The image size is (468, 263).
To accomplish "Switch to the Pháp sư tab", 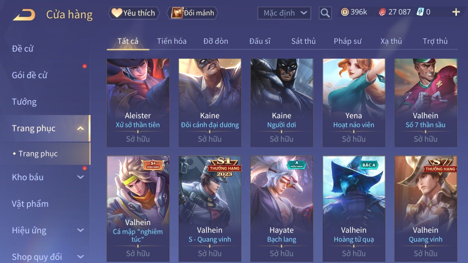I will point(347,41).
